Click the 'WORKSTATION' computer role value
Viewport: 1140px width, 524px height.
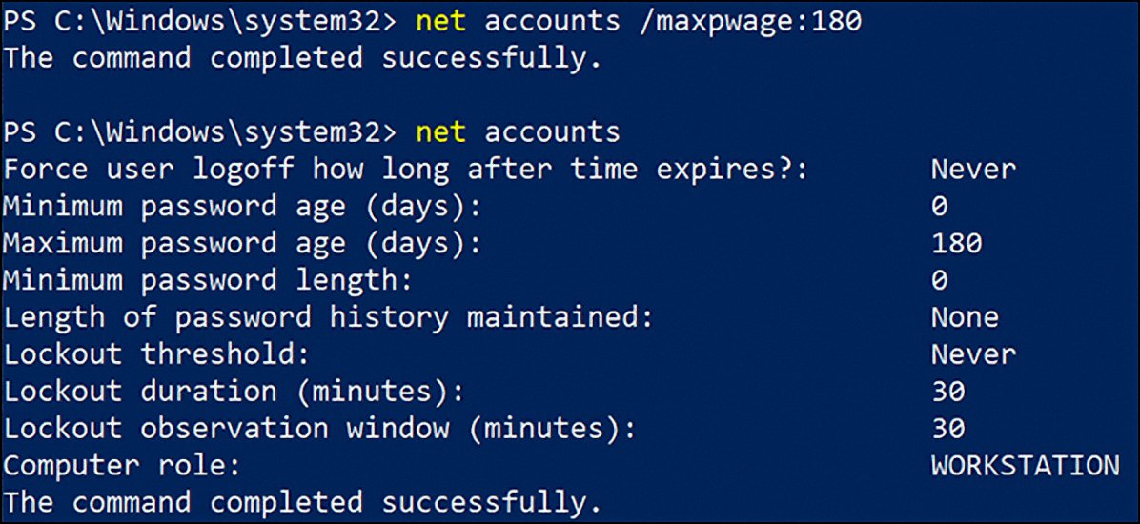pos(1025,466)
